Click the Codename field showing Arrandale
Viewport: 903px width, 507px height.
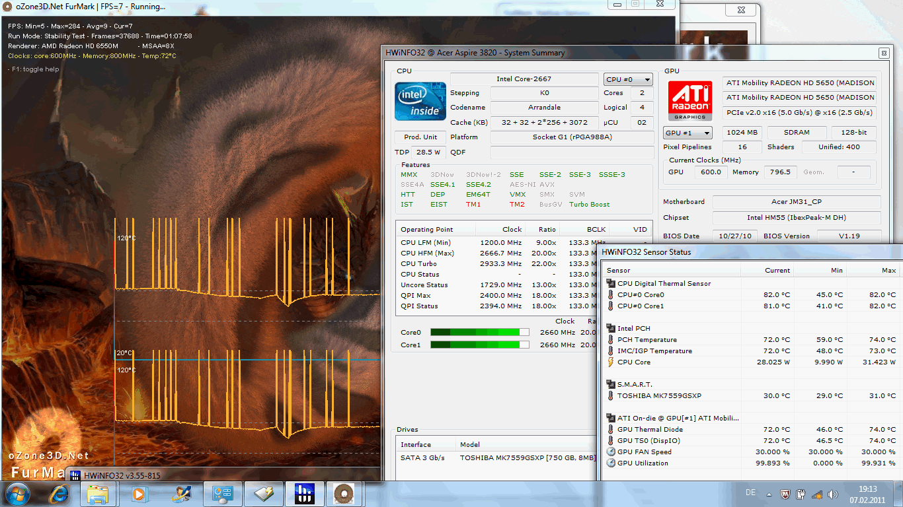[x=544, y=108]
